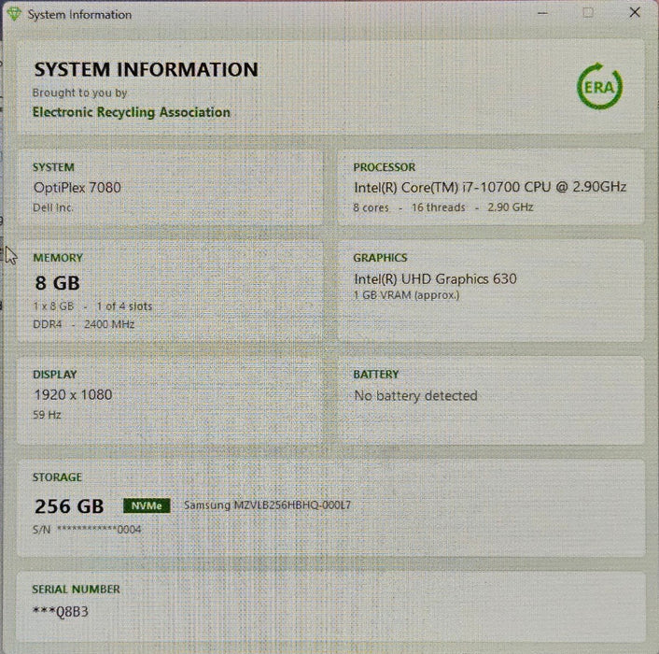
Task: Select the ***Q8B3 serial number
Action: (61, 612)
